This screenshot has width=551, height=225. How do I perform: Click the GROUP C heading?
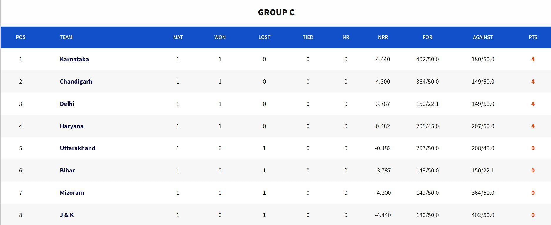pos(276,12)
